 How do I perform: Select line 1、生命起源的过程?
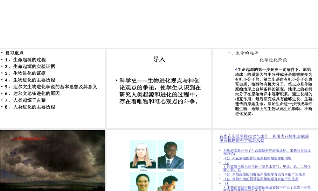coord(25,60)
